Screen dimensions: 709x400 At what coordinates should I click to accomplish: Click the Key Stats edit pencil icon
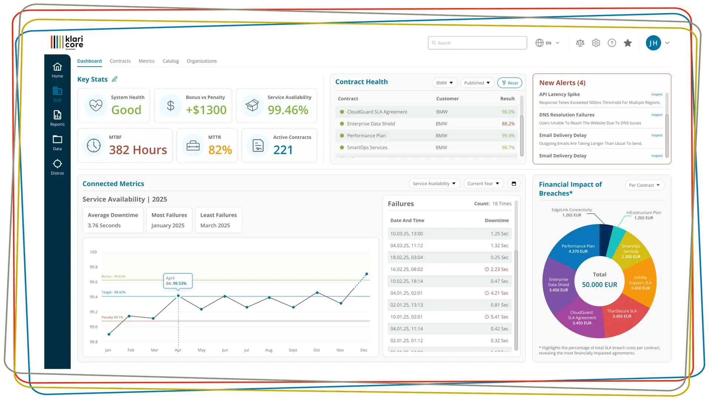pos(114,79)
